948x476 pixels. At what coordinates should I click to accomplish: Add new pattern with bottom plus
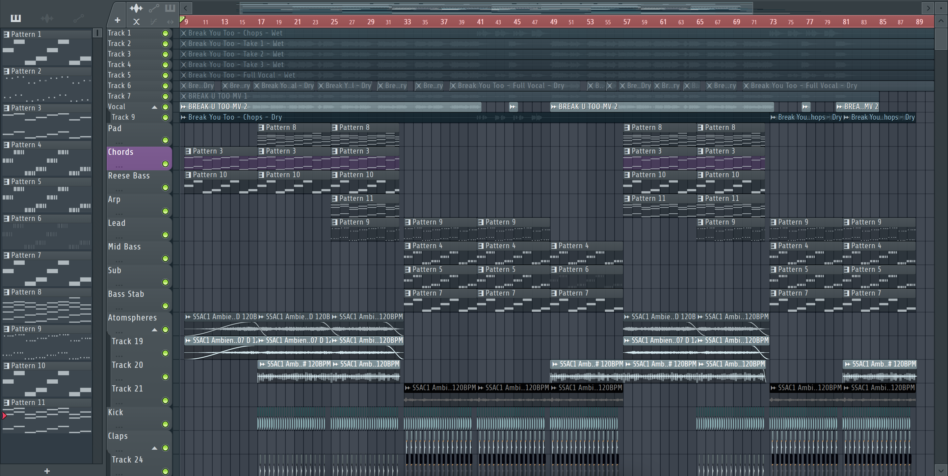[47, 471]
